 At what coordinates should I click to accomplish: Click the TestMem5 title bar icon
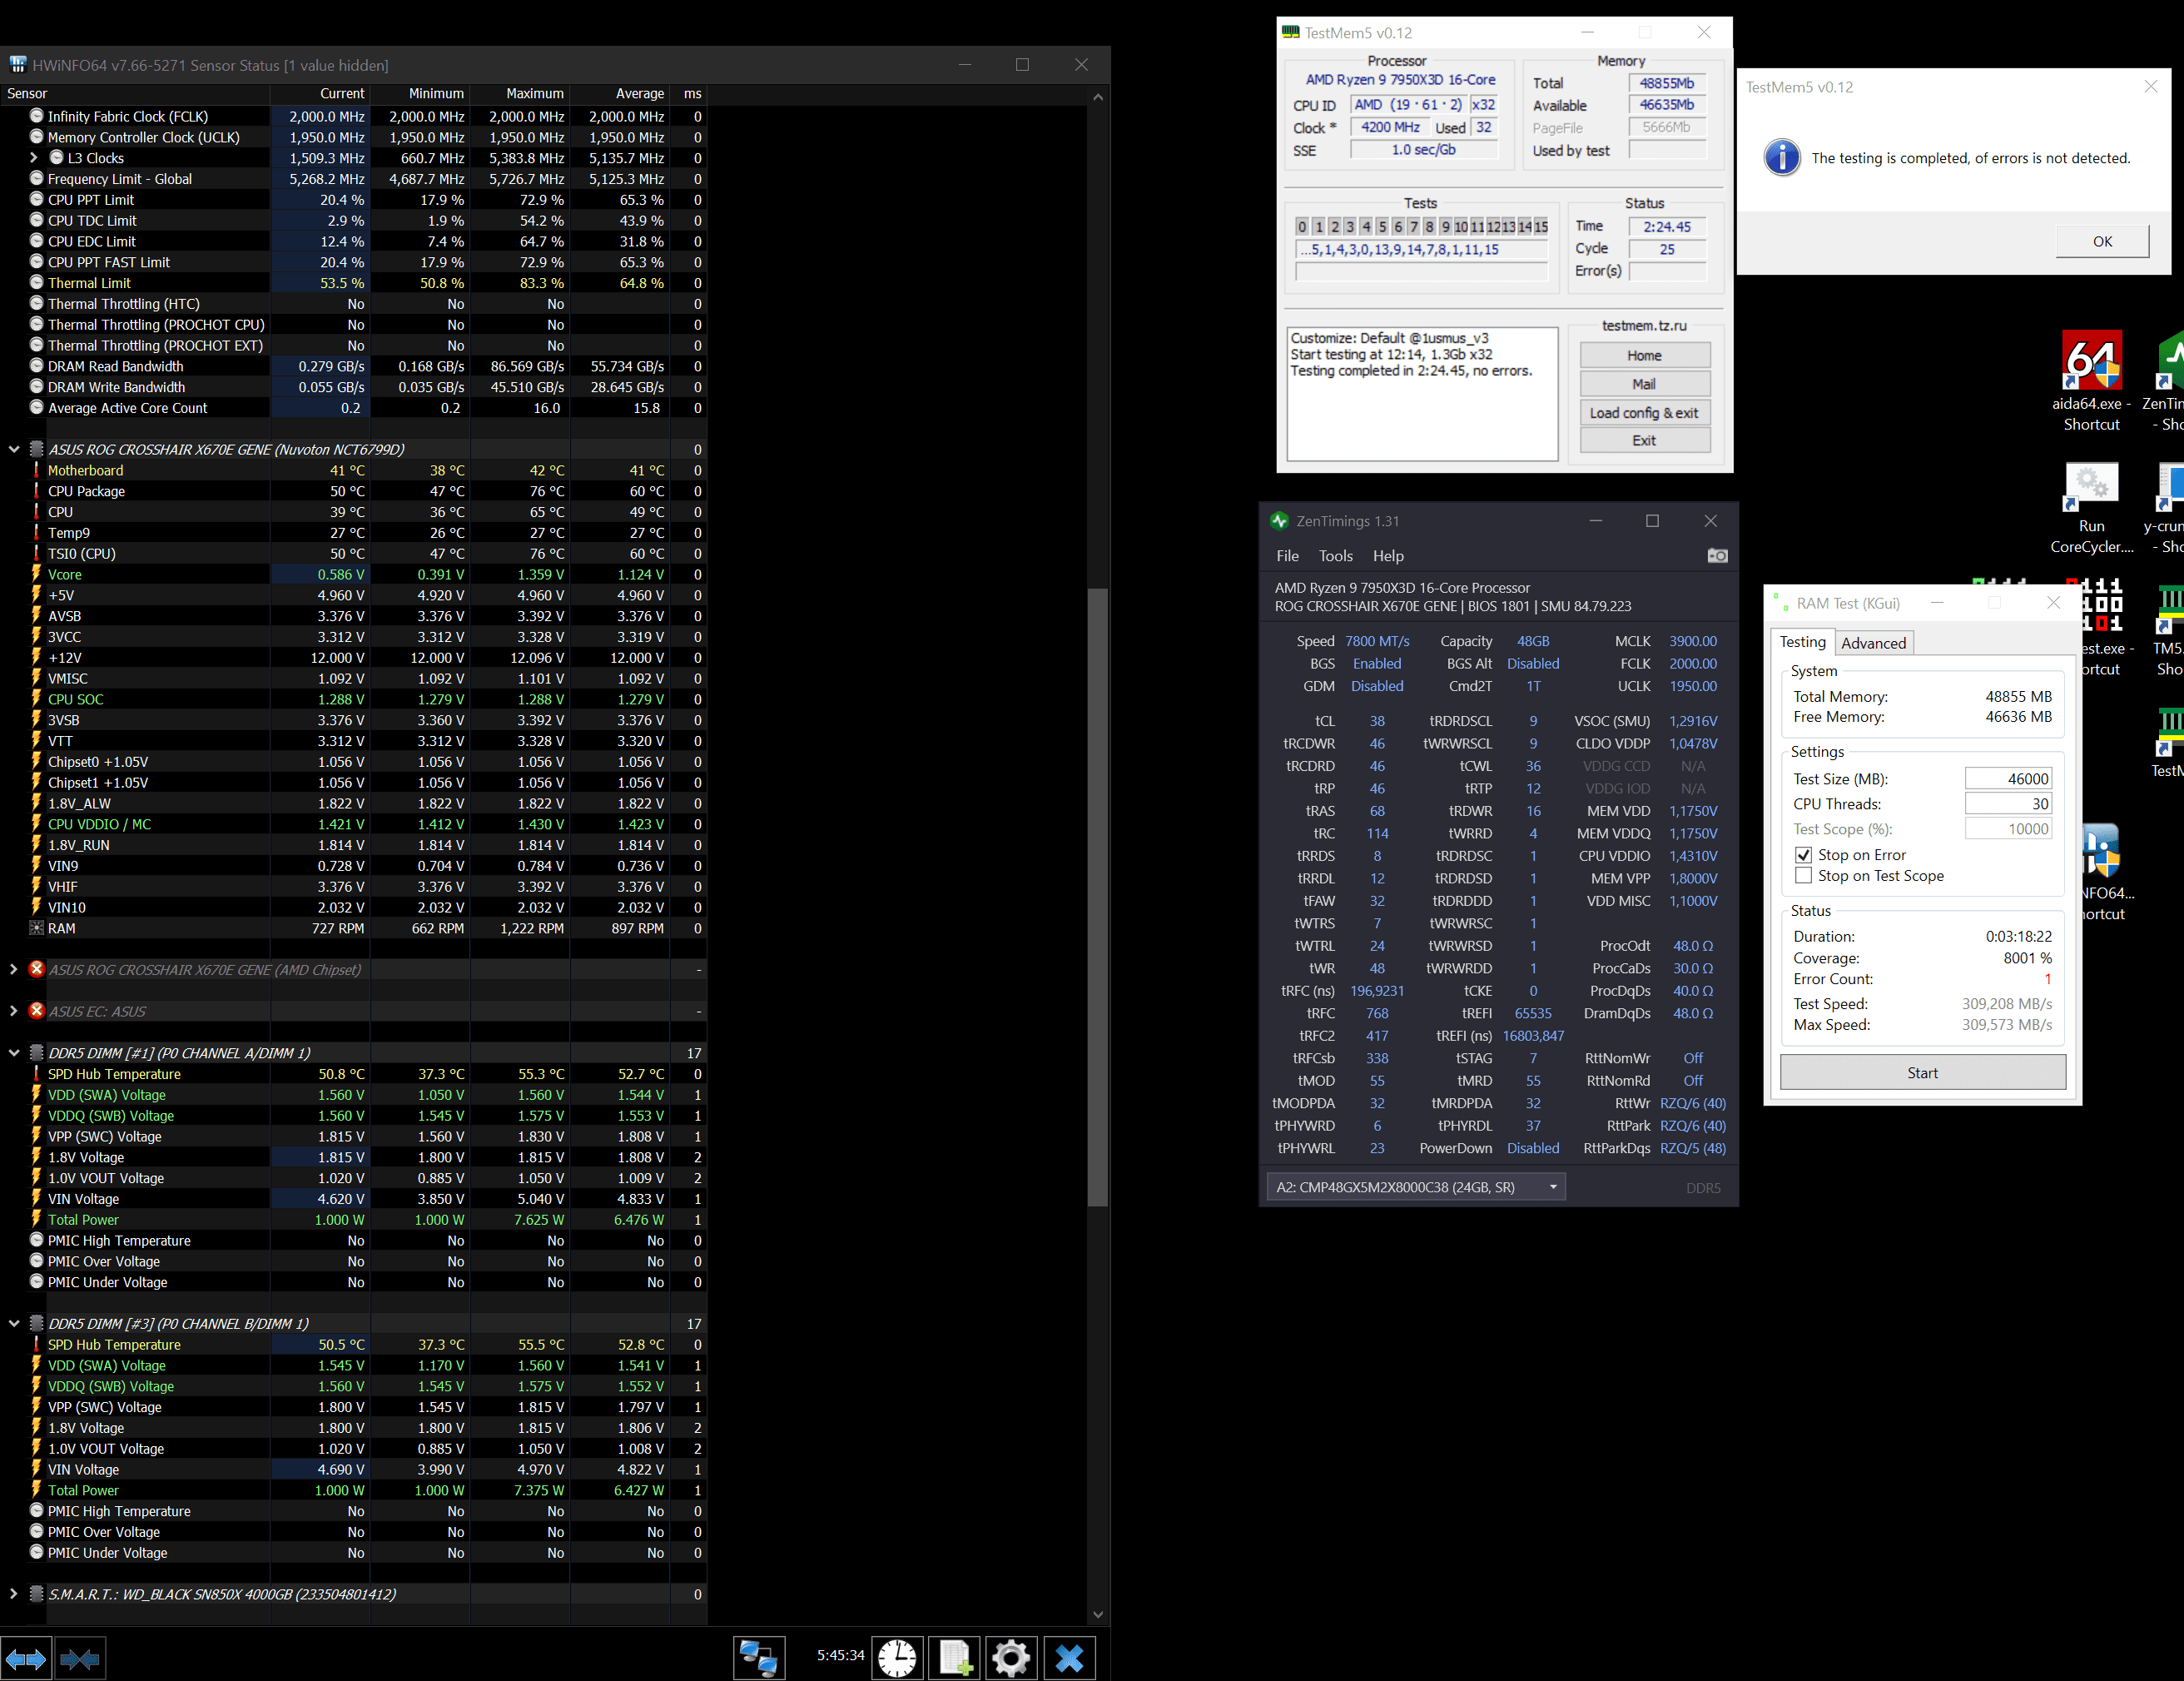pos(1291,33)
